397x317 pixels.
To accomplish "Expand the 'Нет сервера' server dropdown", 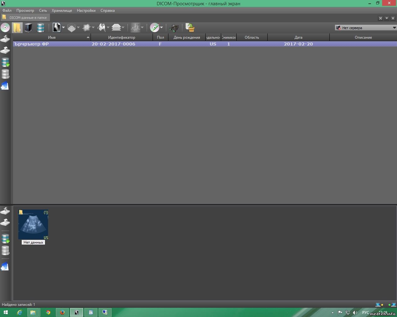I will pyautogui.click(x=394, y=28).
